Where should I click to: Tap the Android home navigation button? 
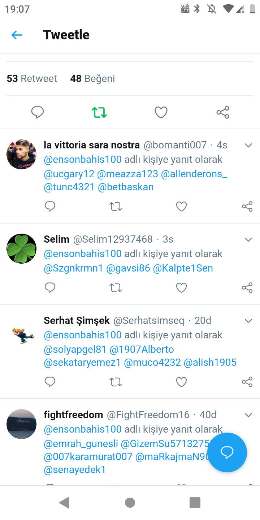point(130,502)
